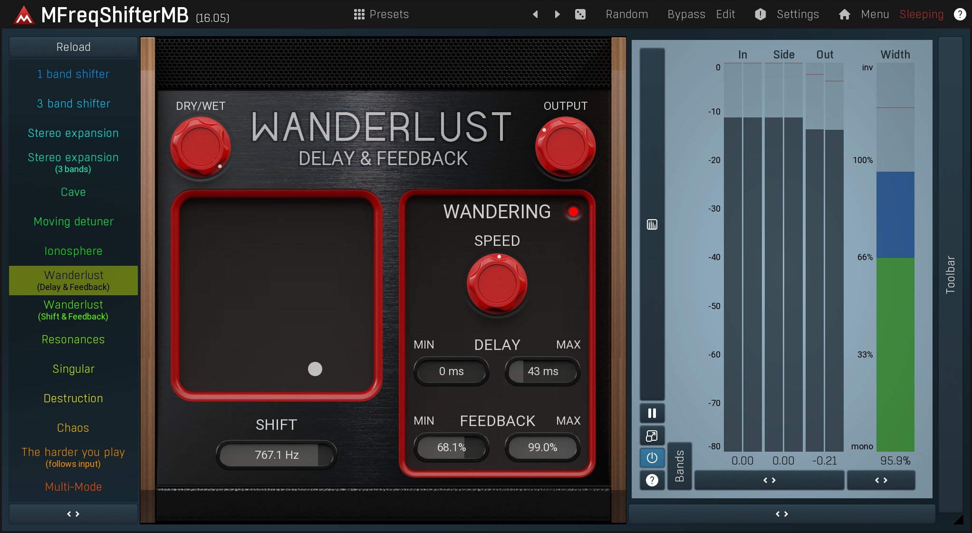Screen dimensions: 972x533
Task: Click feedback MIN 68.1% field
Action: [451, 447]
